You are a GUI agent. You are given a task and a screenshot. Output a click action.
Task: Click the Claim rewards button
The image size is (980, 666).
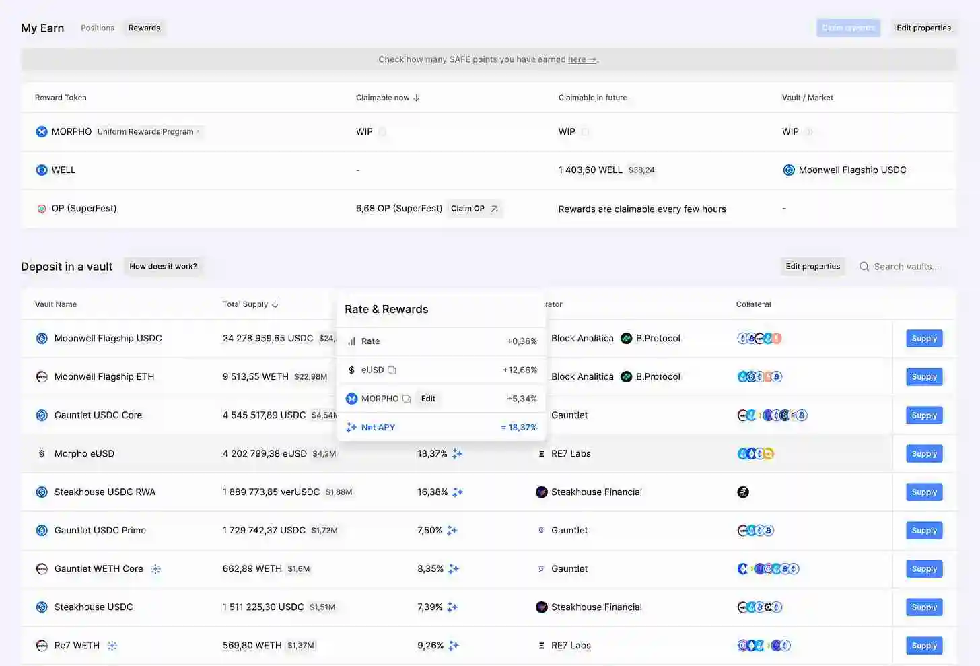coord(848,28)
